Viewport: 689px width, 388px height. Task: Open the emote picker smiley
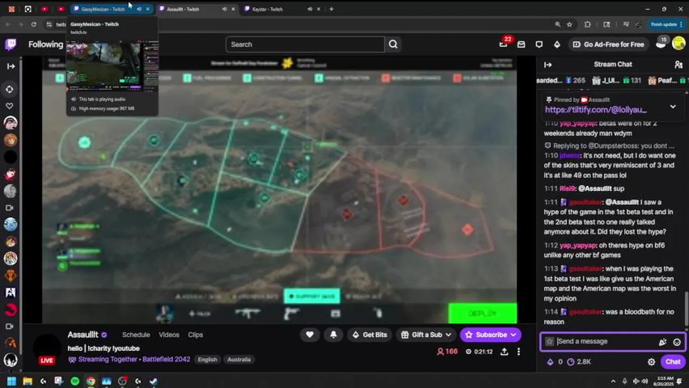pyautogui.click(x=677, y=342)
